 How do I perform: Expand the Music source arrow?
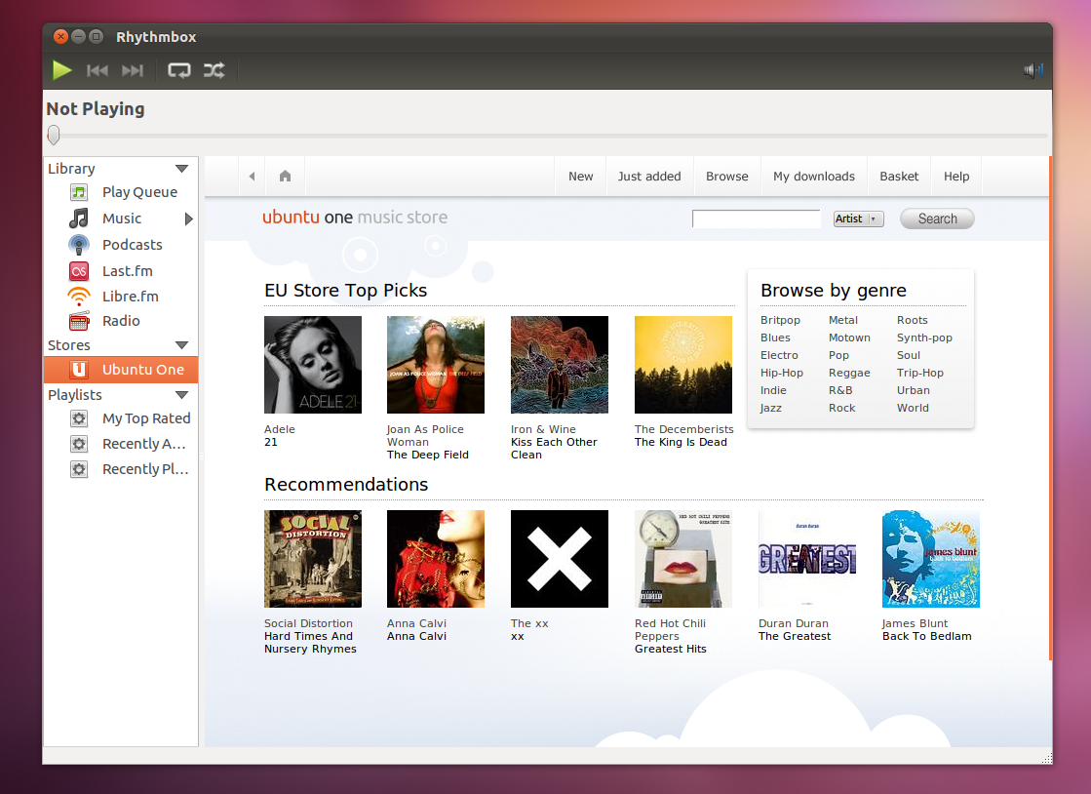click(x=188, y=219)
